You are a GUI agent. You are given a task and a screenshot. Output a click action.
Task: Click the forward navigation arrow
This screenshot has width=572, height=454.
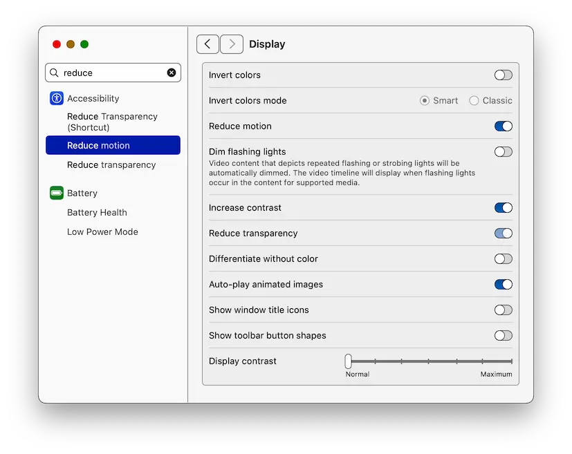pyautogui.click(x=231, y=44)
